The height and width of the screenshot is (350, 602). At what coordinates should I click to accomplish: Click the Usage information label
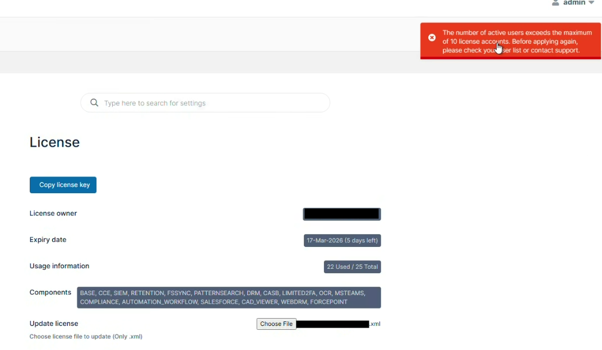59,266
